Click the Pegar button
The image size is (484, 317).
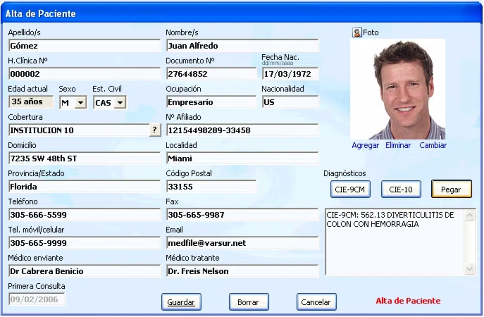pyautogui.click(x=451, y=189)
